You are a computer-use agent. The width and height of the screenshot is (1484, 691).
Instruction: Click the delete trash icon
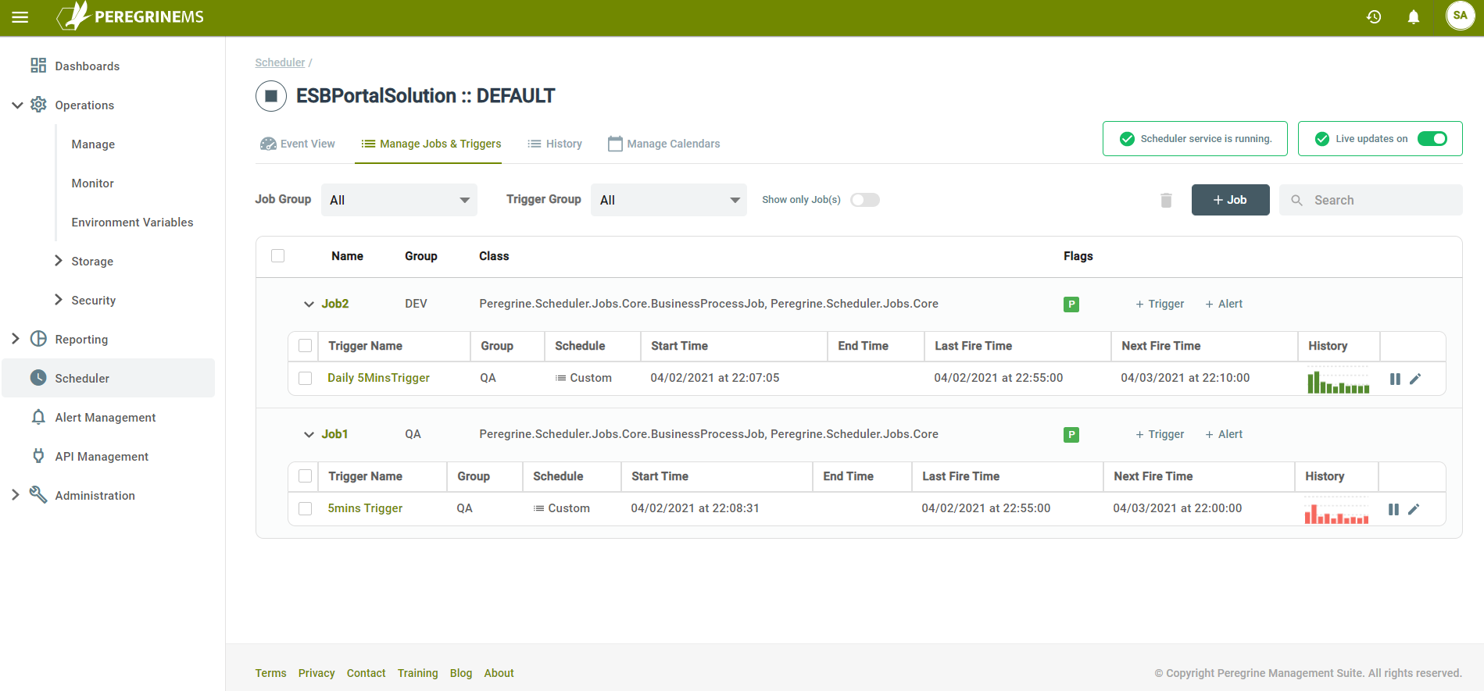(1166, 200)
